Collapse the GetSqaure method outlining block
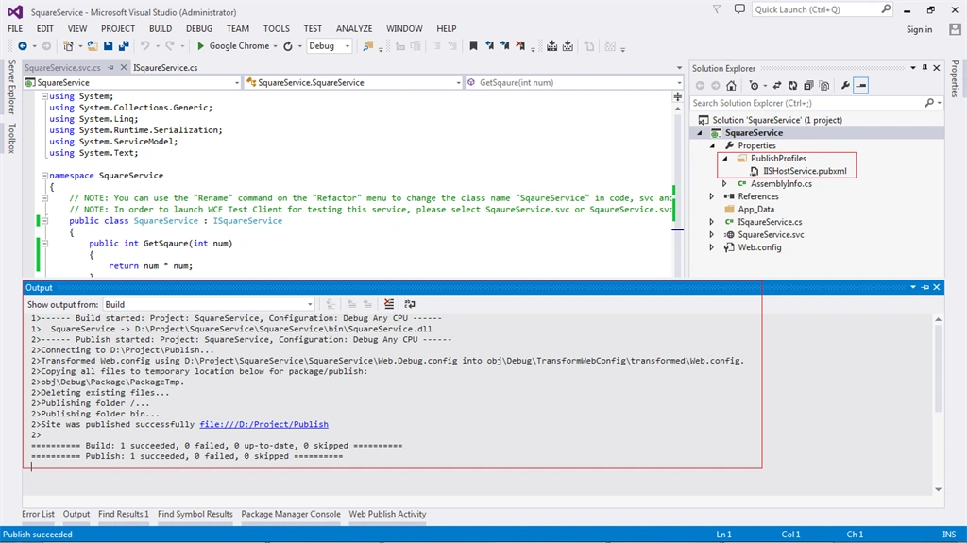The image size is (967, 543). 44,244
